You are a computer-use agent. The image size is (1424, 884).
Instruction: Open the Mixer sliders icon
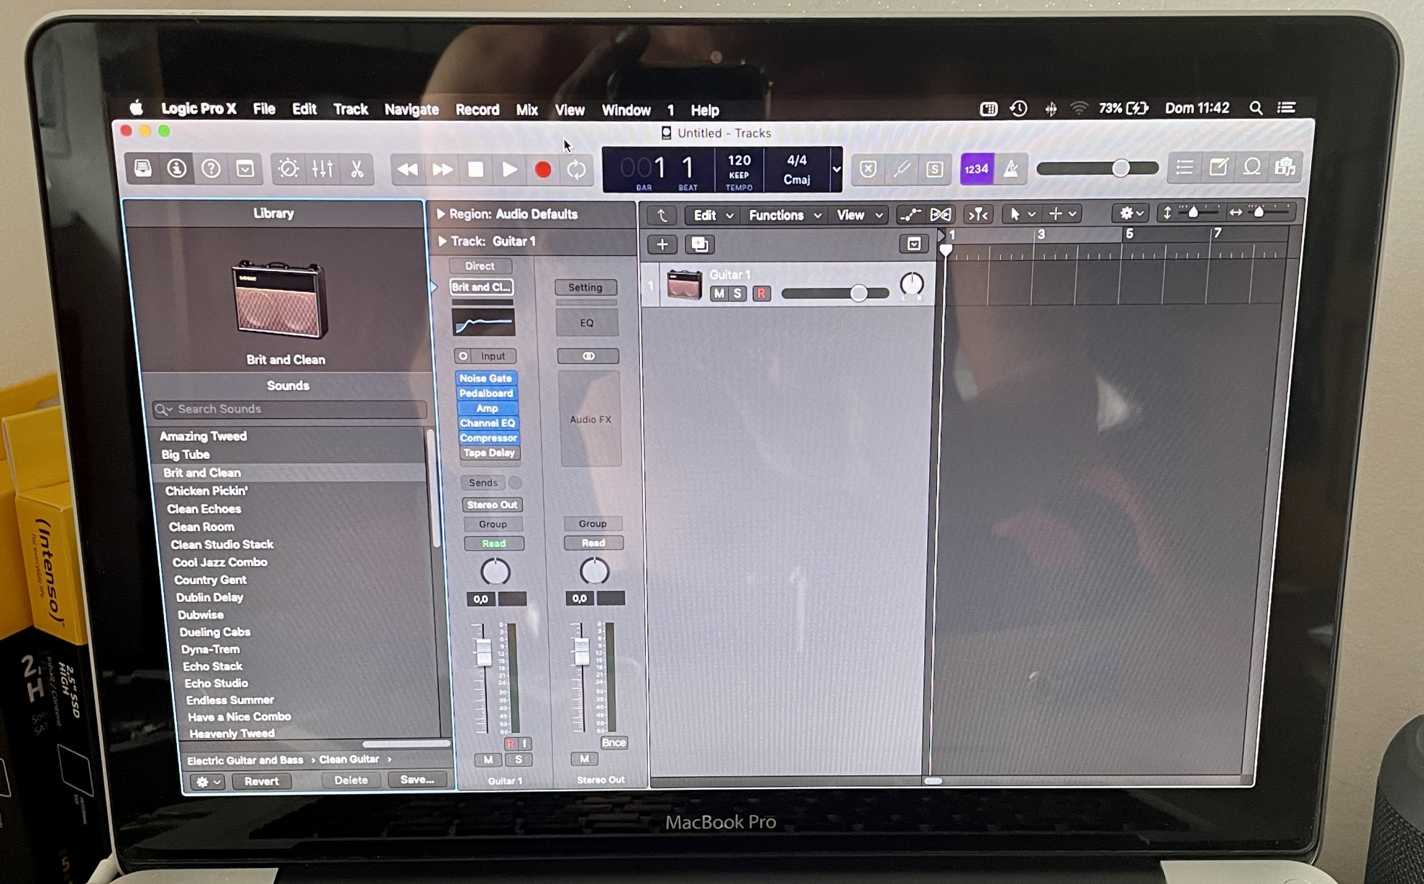tap(322, 169)
